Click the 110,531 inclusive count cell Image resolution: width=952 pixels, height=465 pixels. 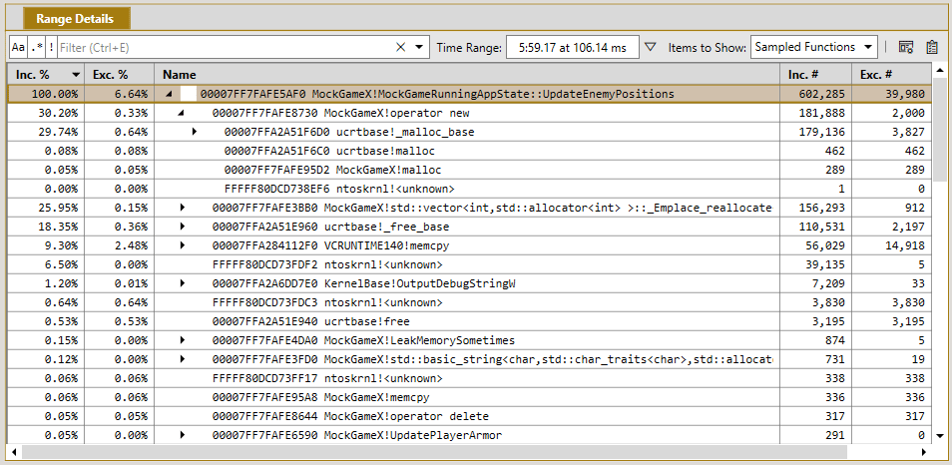coord(815,227)
